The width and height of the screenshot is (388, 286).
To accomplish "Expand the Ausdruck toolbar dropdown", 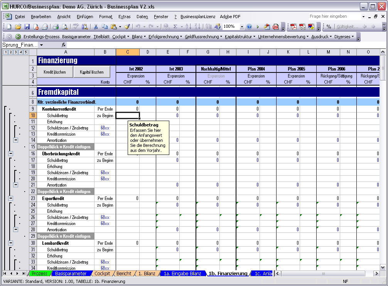I will click(321, 37).
